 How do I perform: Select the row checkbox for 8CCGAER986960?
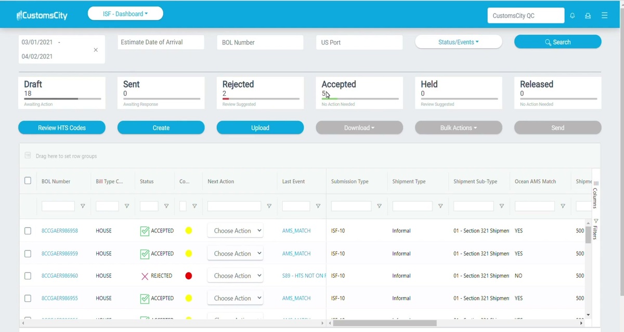[x=28, y=276]
